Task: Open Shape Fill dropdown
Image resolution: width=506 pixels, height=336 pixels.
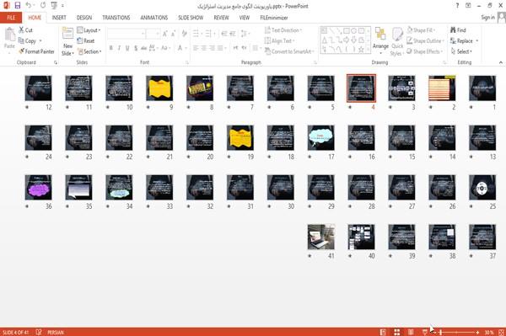Action: [421, 30]
